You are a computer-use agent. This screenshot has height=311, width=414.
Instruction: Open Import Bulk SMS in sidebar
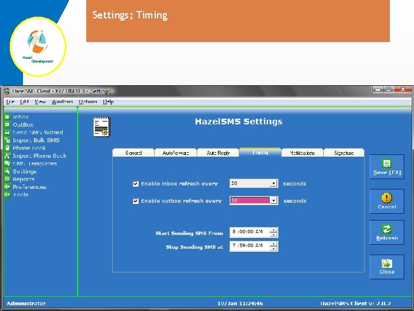tap(36, 140)
